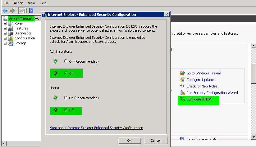This screenshot has height=147, width=256.
Task: Open the File menu
Action: [x=6, y=3]
